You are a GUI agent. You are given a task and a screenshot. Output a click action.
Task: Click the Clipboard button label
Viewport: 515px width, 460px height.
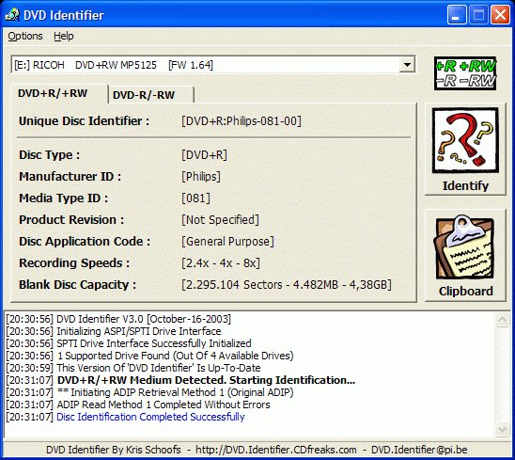[466, 291]
